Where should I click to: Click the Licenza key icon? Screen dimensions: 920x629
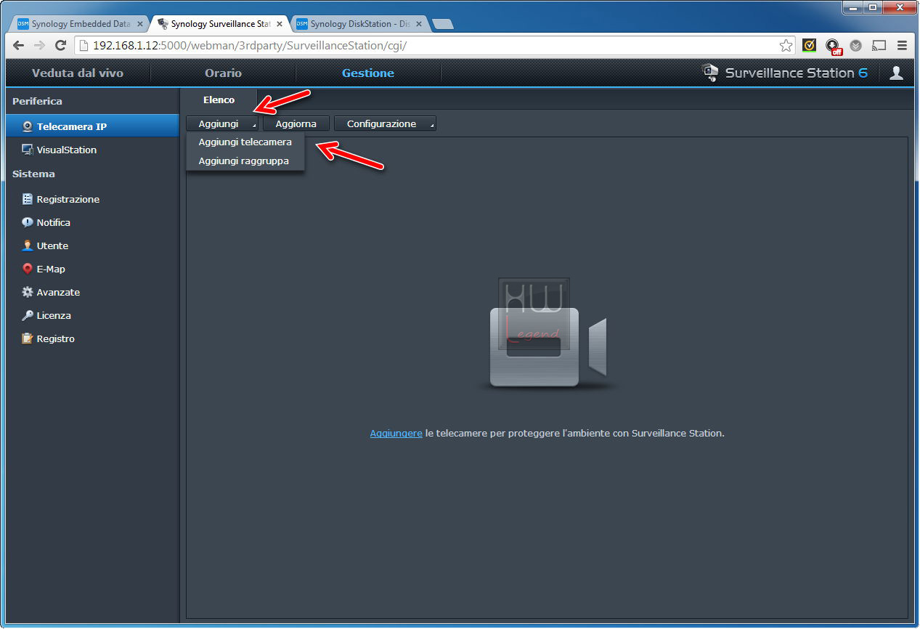[28, 315]
